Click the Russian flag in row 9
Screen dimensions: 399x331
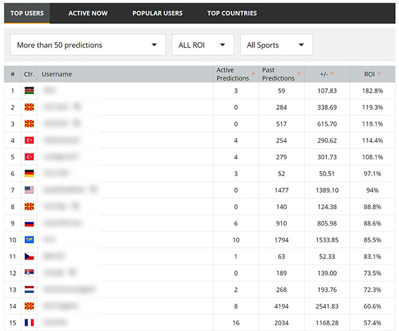pyautogui.click(x=30, y=223)
